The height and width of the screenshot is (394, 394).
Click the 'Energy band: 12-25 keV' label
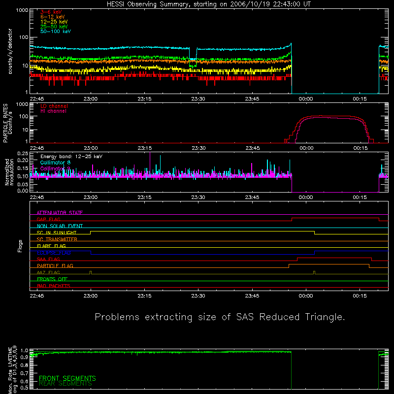71,157
